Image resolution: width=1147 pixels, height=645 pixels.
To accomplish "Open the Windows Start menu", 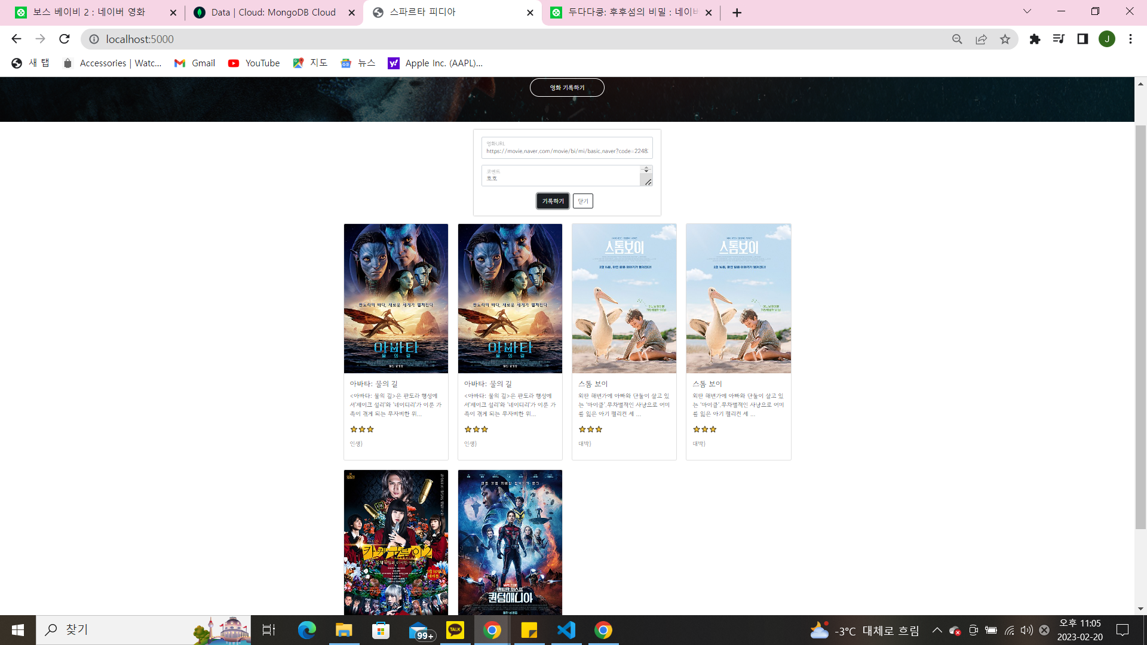I will tap(18, 630).
